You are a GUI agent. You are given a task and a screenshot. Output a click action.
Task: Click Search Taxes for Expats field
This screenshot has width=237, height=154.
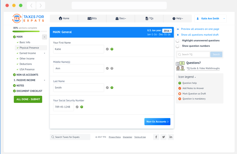point(70,137)
